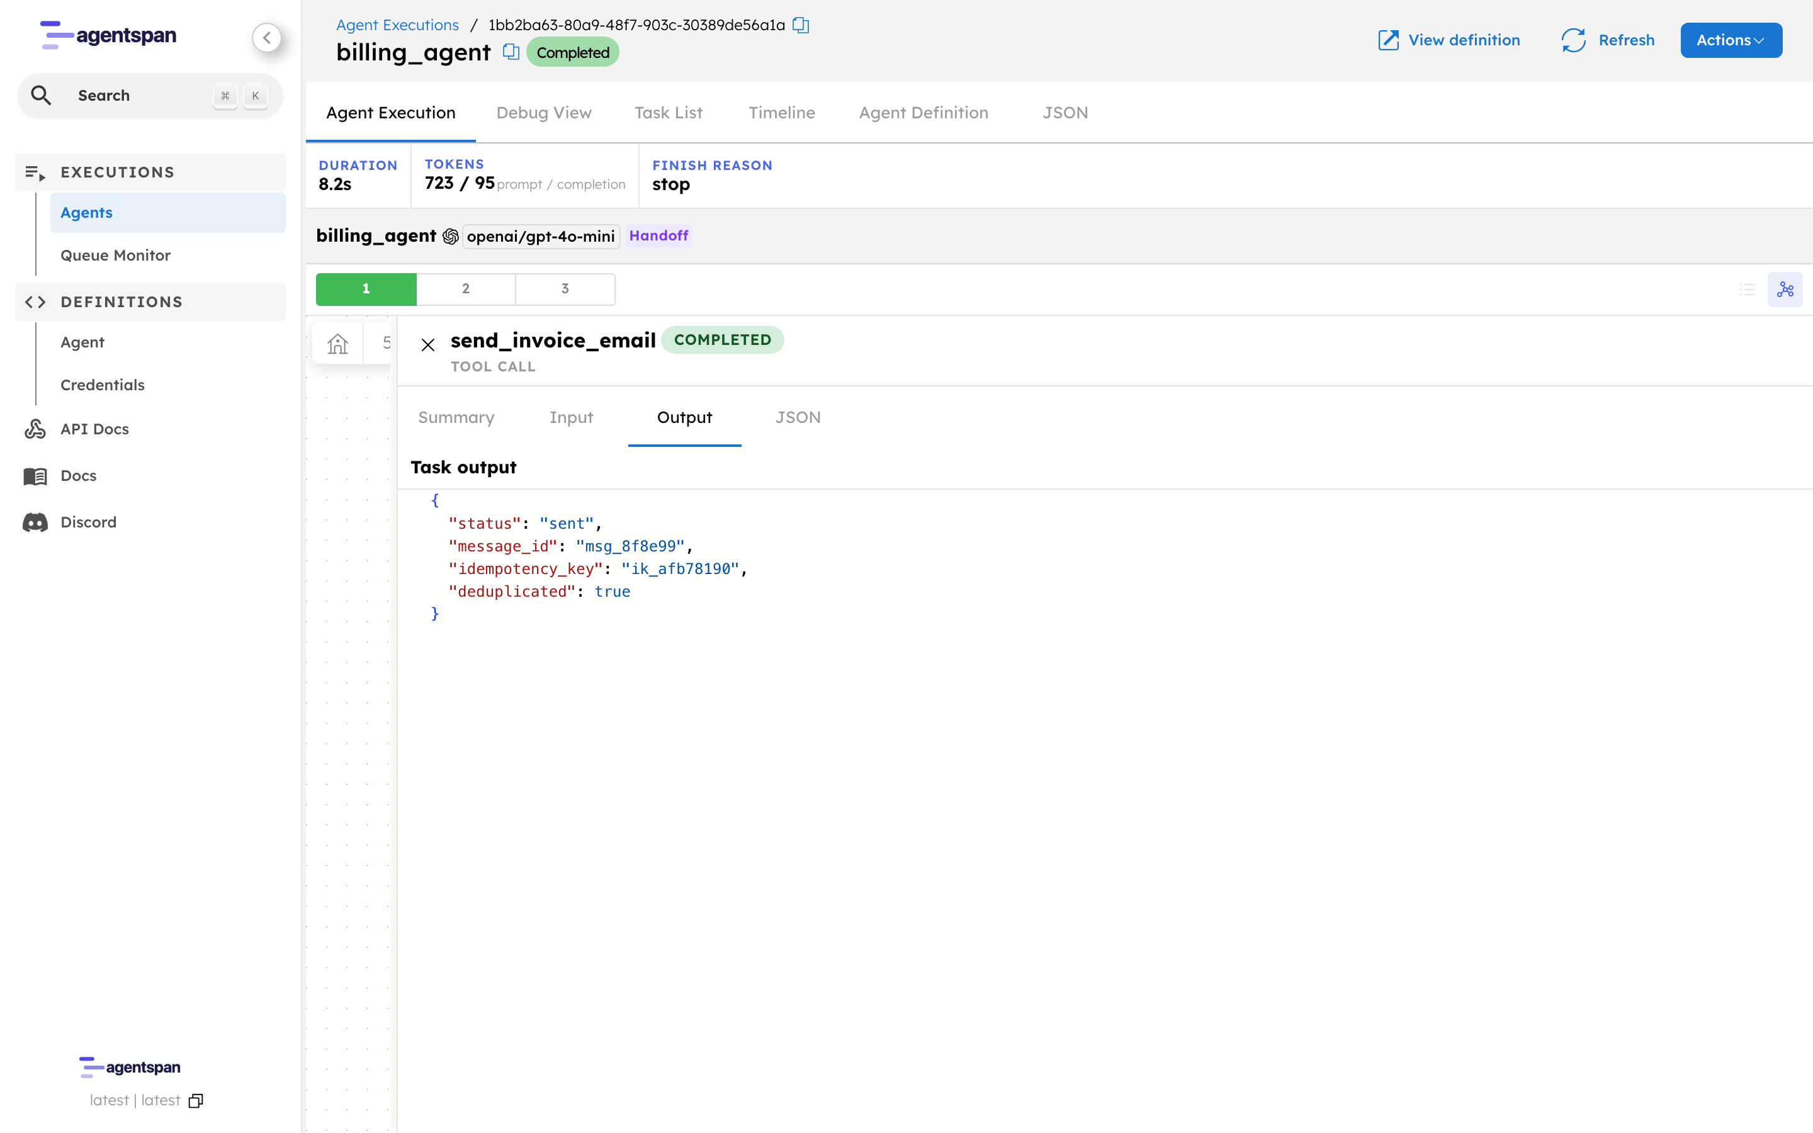Click the OpenAI logo next to billing_agent
Image resolution: width=1813 pixels, height=1133 pixels.
pos(450,236)
